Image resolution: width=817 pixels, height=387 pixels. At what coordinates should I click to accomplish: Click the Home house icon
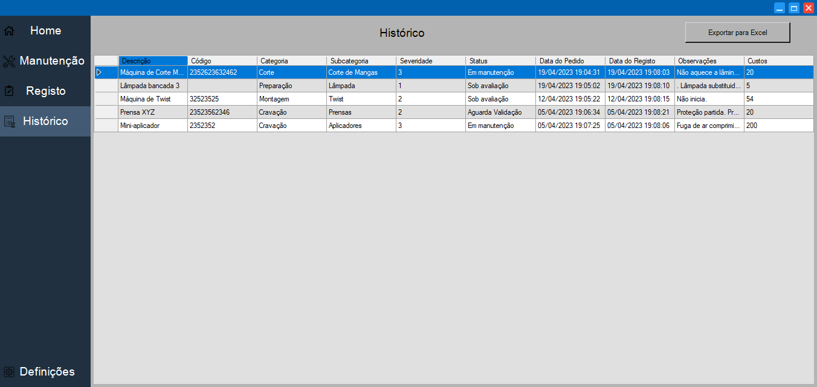(x=9, y=30)
